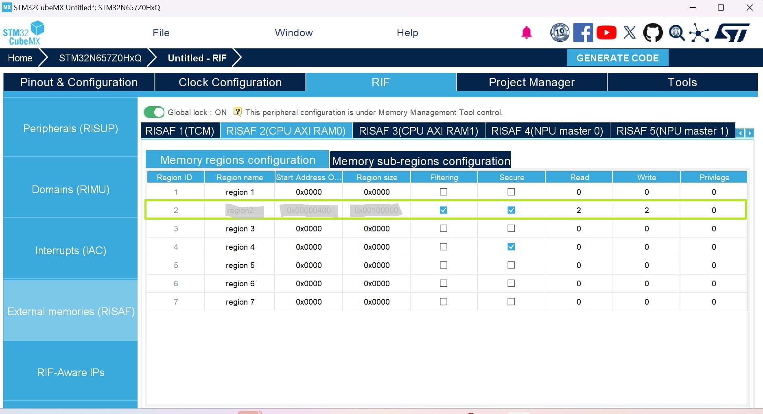The height and width of the screenshot is (414, 763).
Task: Check the Secure box for region 5
Action: click(x=512, y=265)
